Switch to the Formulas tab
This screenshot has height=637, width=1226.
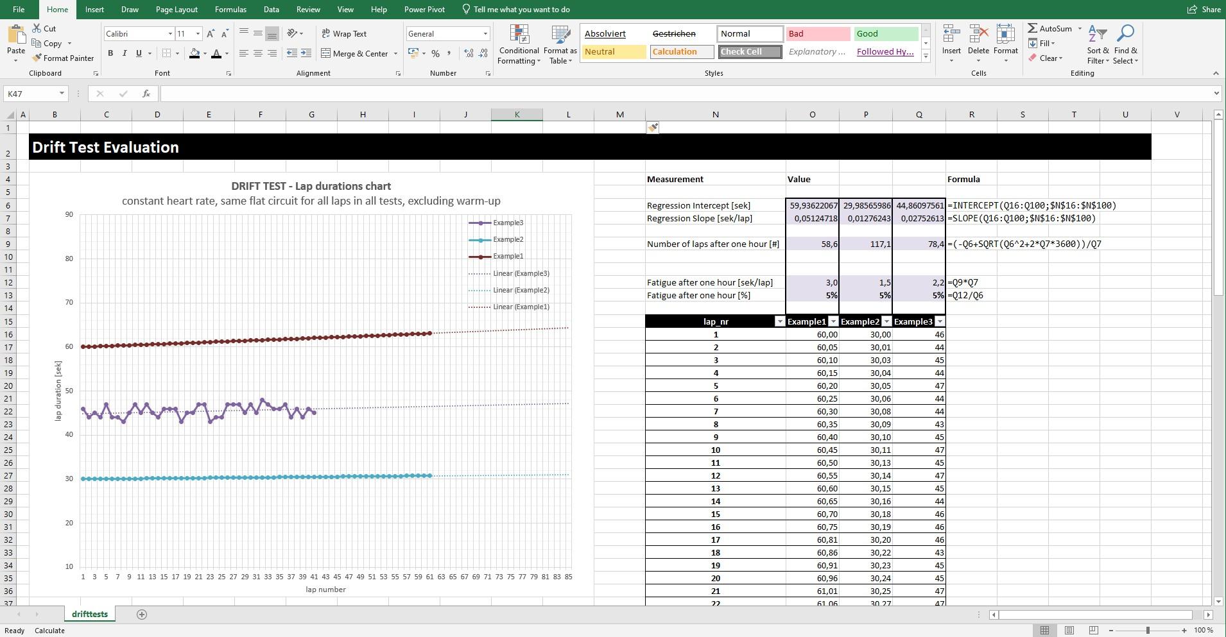[230, 10]
